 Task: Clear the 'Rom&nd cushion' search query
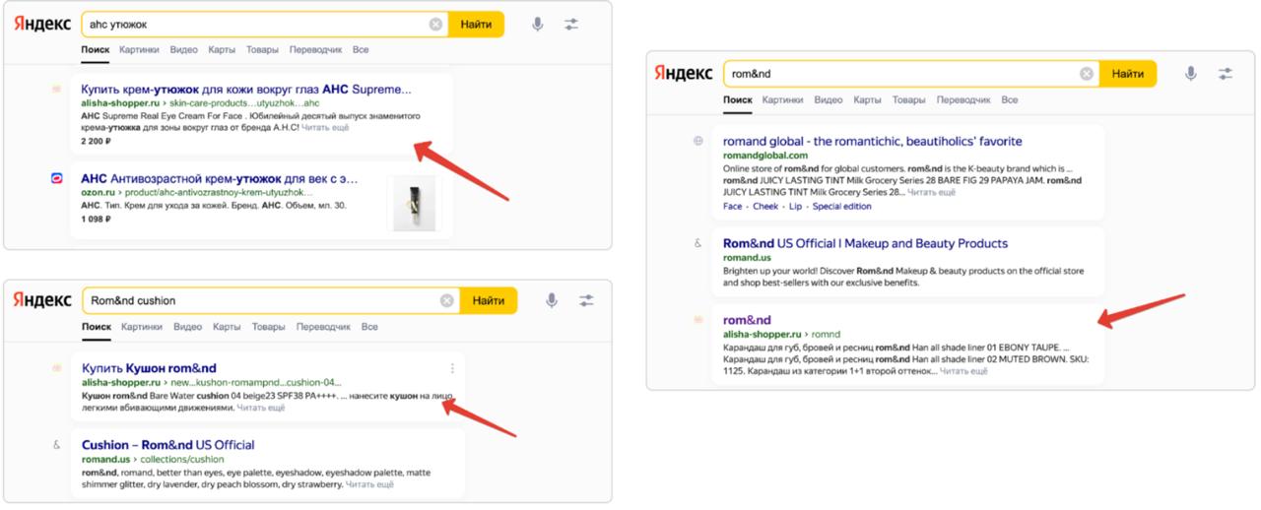447,300
